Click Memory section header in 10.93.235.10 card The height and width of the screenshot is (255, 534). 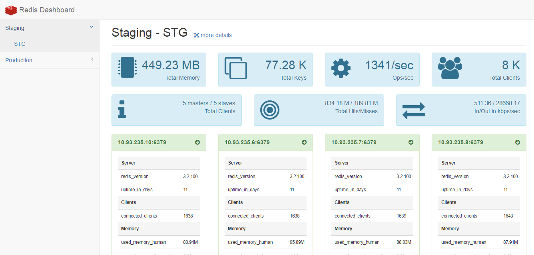(x=159, y=229)
